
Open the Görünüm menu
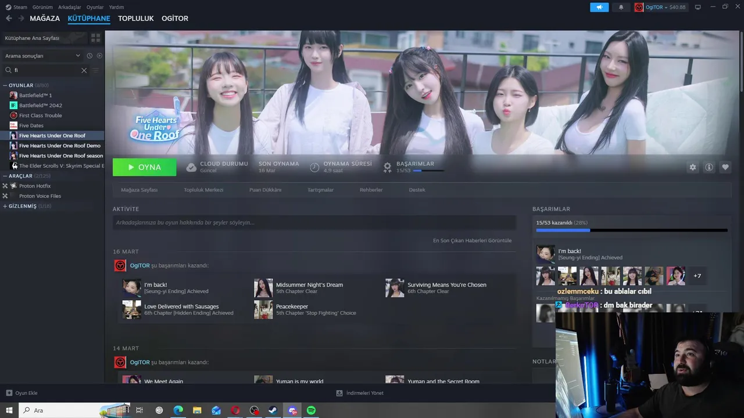click(42, 7)
